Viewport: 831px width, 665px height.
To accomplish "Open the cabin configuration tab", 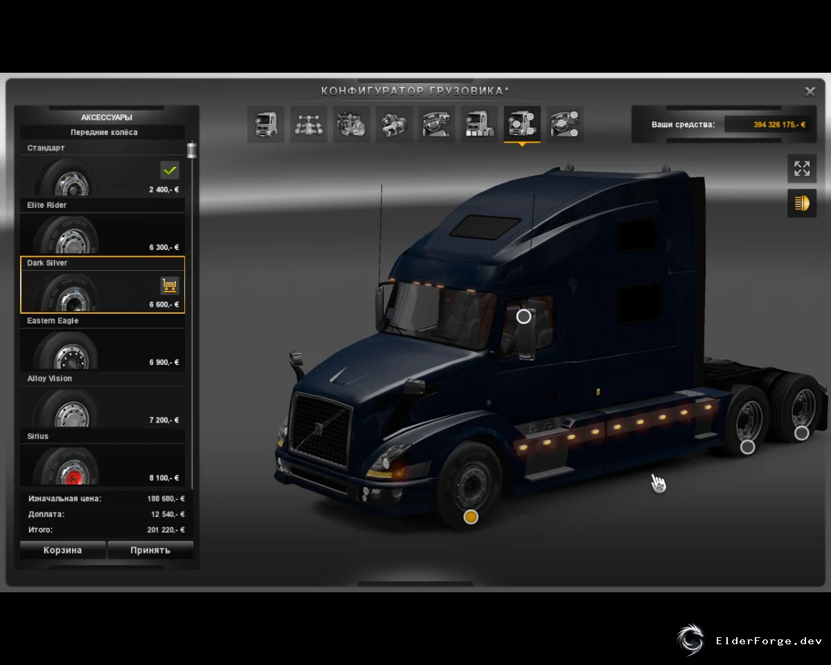I will (x=266, y=124).
